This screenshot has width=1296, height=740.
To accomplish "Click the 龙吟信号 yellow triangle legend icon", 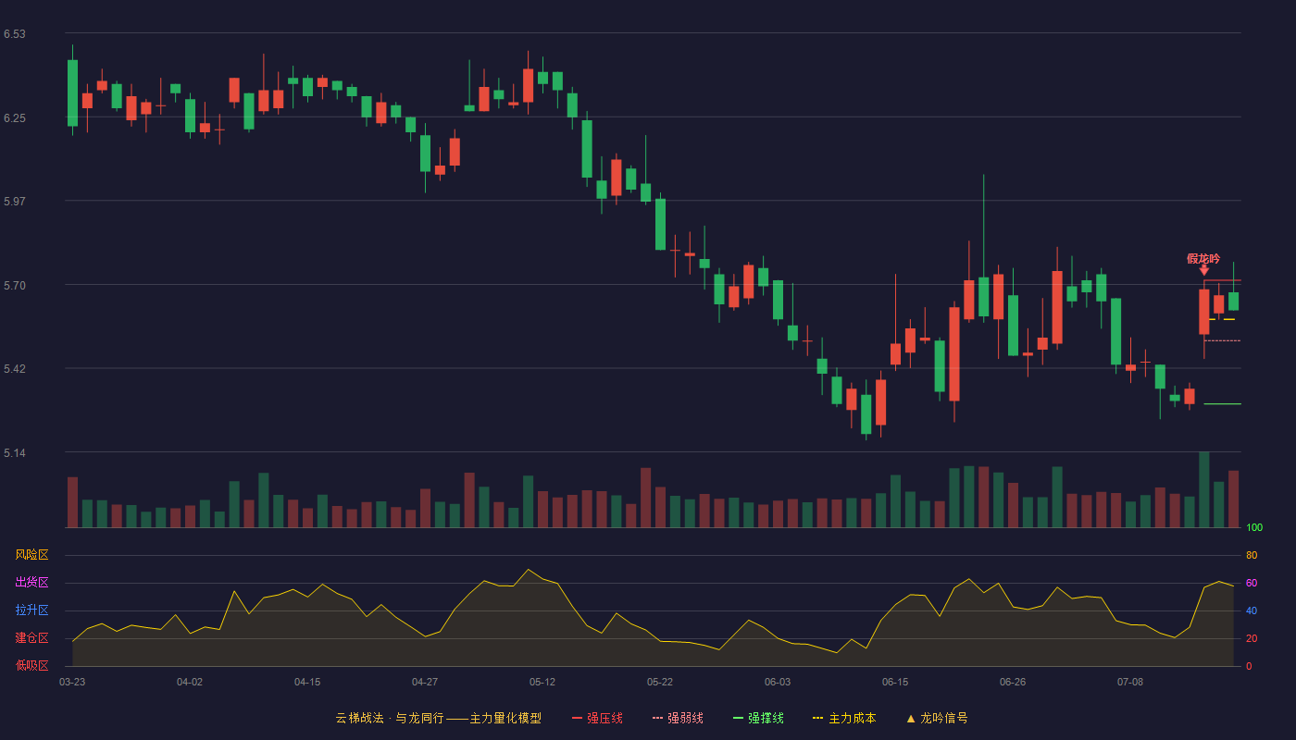I will click(x=911, y=718).
